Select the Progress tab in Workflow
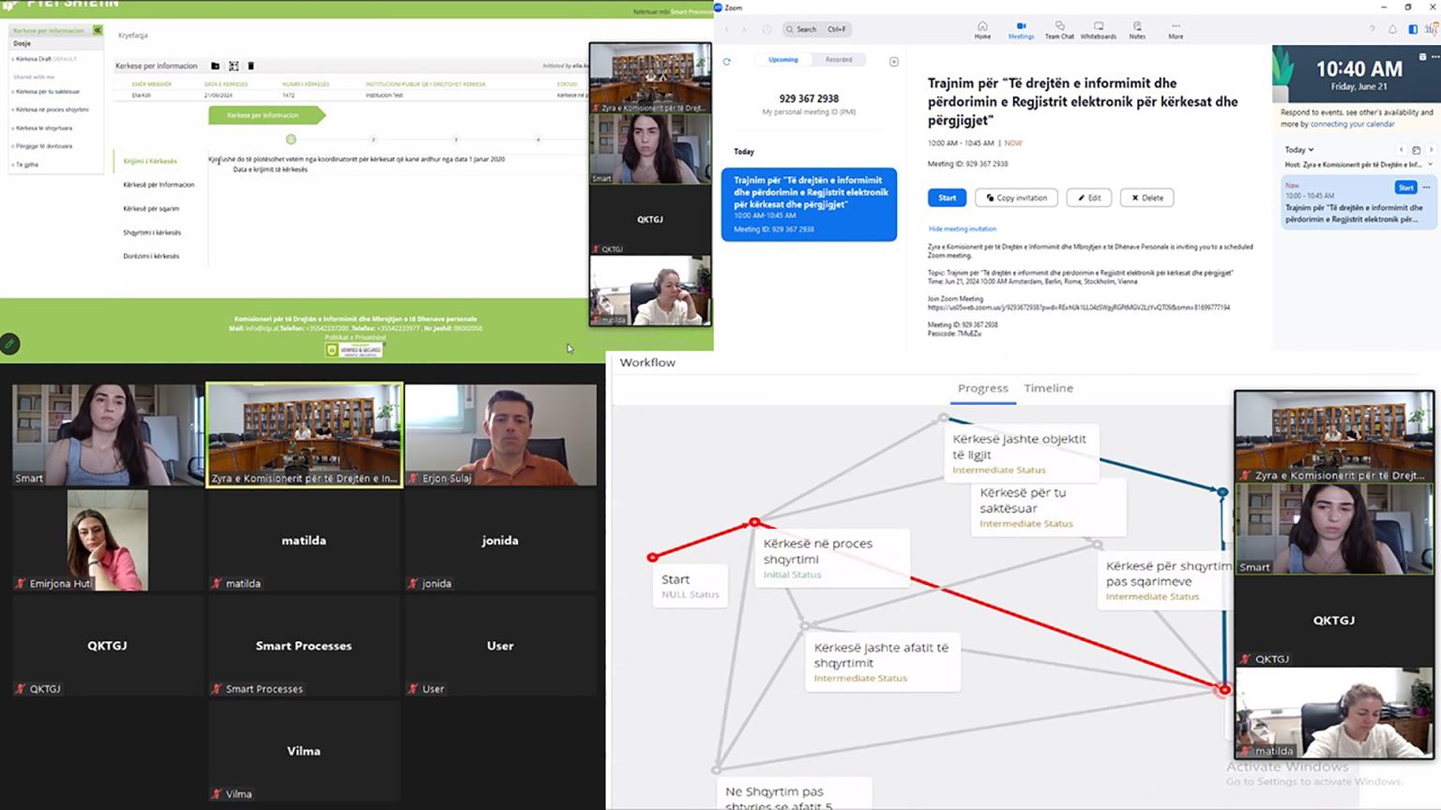This screenshot has height=810, width=1441. [982, 388]
